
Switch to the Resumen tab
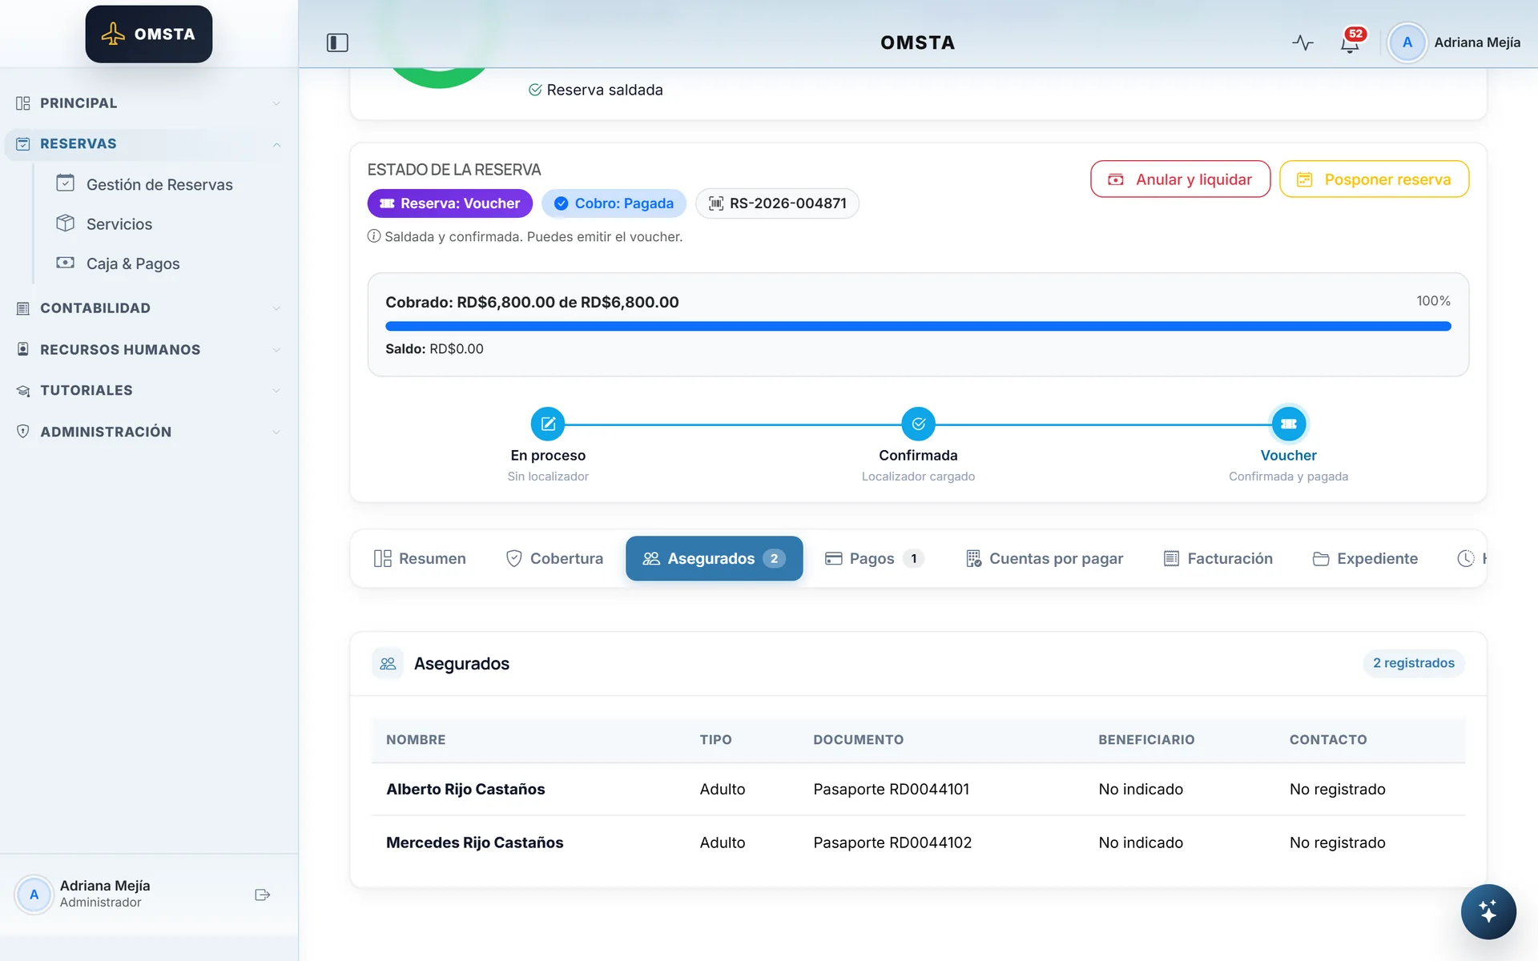(420, 558)
